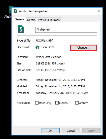Screen dimensions: 106x139
Task: Select the Airship desktop file icon
Action: 10,10
